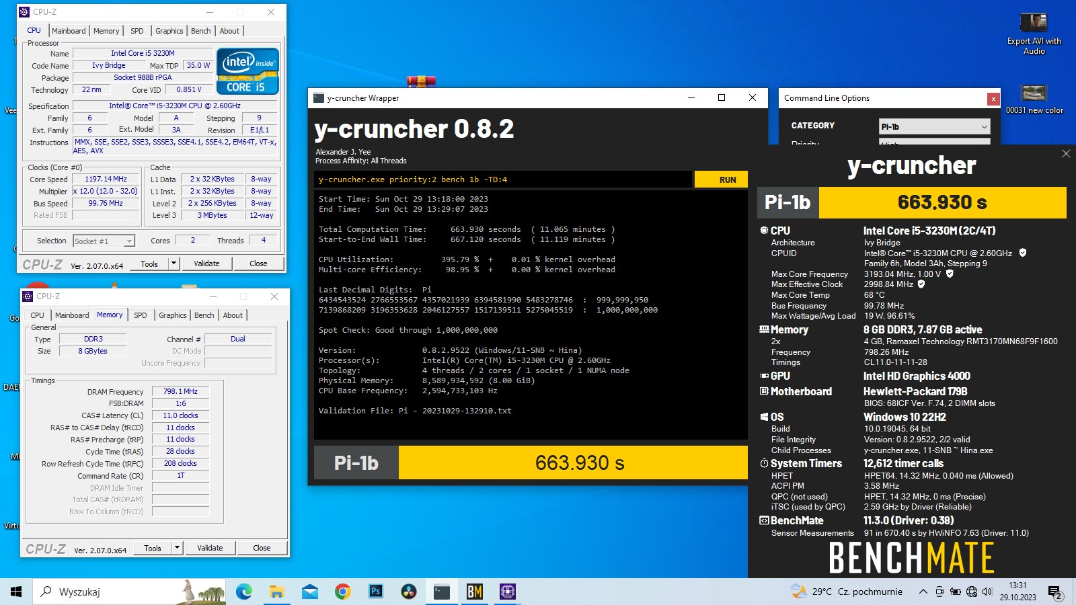Image resolution: width=1076 pixels, height=605 pixels.
Task: Switch to y-cruncher console taskbar icon
Action: (x=441, y=592)
